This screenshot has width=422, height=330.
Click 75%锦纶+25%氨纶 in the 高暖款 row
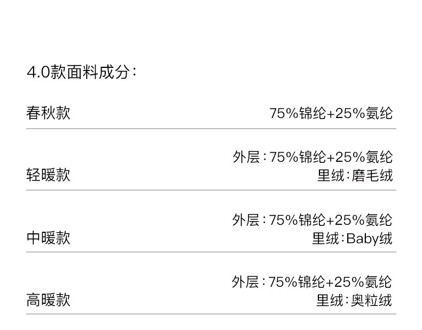pos(330,282)
